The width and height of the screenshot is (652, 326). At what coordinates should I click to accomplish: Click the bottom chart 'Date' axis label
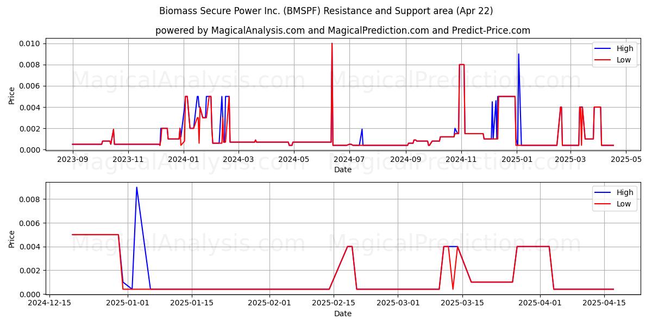343,314
